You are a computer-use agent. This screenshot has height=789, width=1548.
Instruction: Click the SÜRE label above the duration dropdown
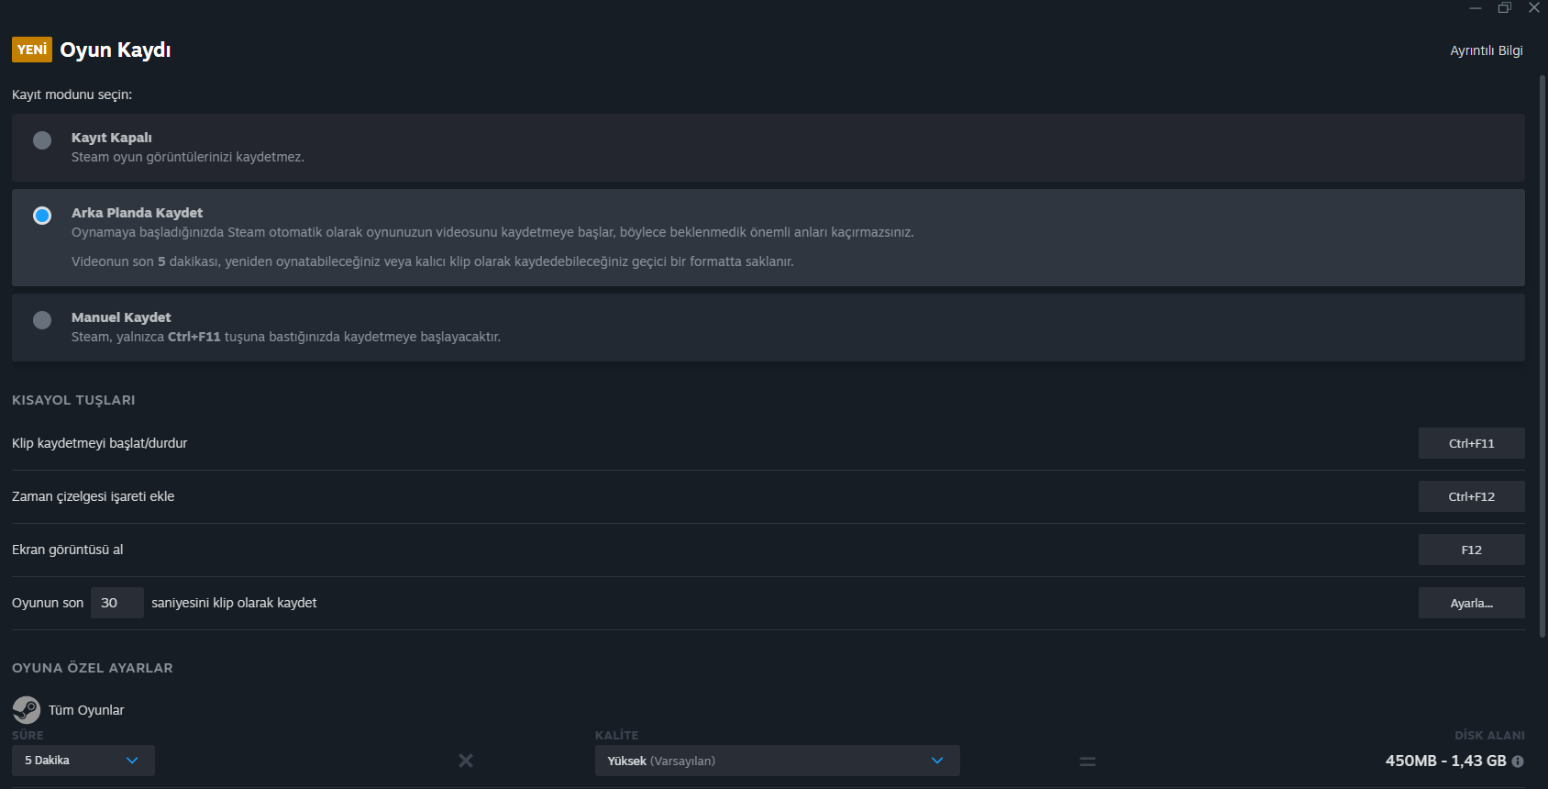28,735
